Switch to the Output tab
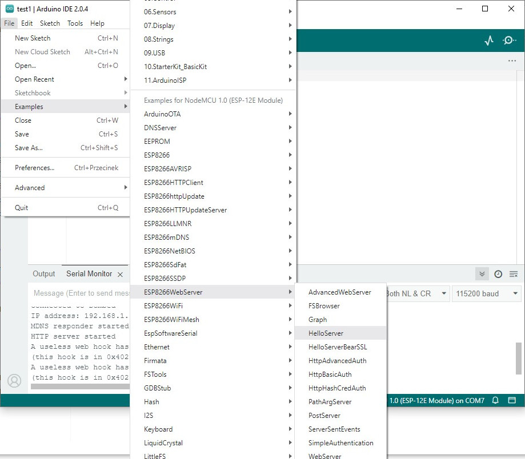 pyautogui.click(x=44, y=274)
